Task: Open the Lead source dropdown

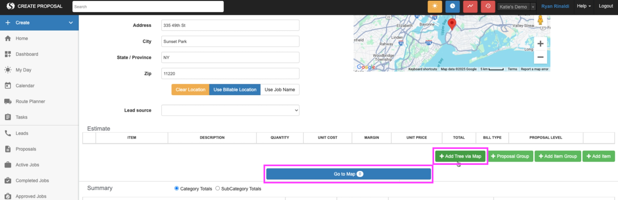Action: tap(230, 111)
